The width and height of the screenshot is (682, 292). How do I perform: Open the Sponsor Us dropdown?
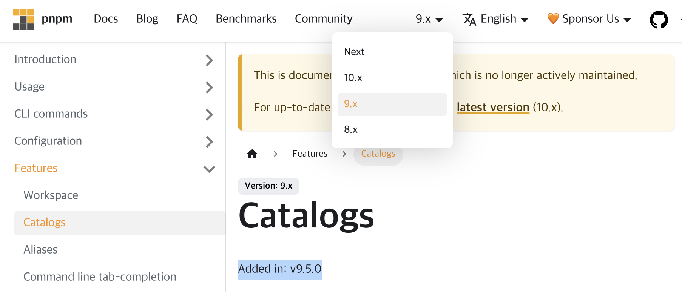tap(589, 19)
